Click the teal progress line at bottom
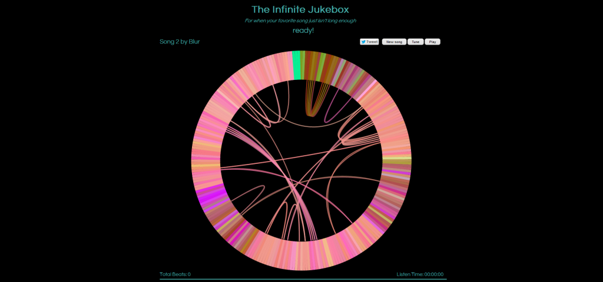 [x=303, y=279]
